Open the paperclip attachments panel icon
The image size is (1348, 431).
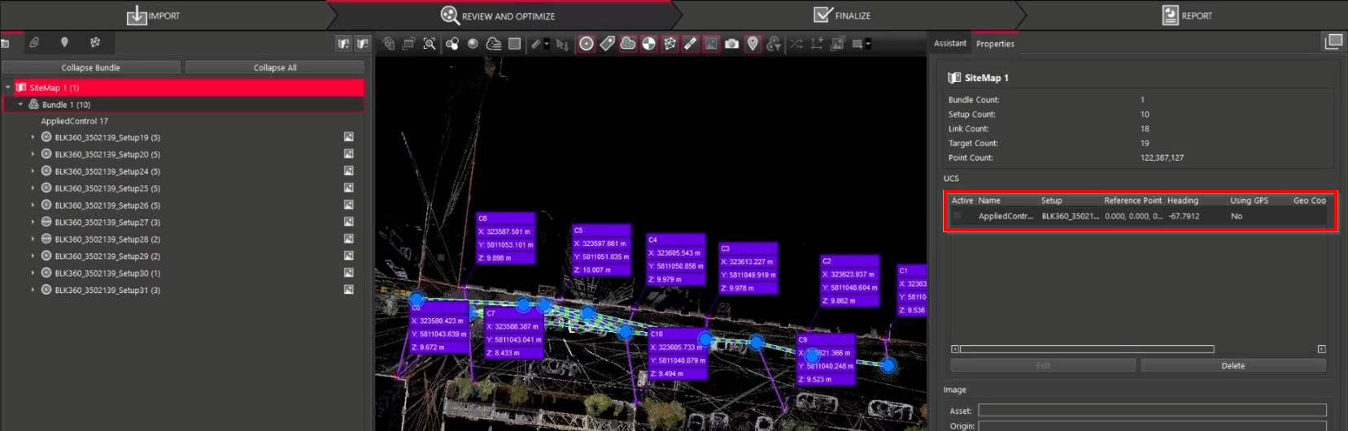(34, 43)
